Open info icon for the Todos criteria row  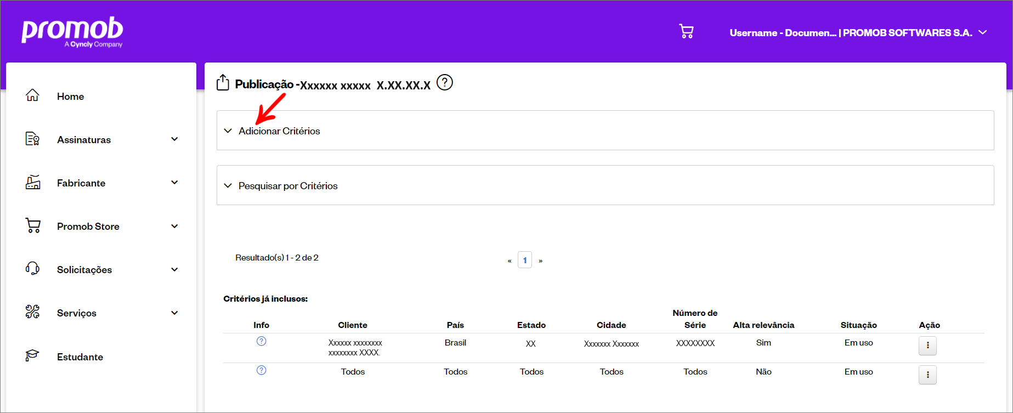(x=262, y=370)
